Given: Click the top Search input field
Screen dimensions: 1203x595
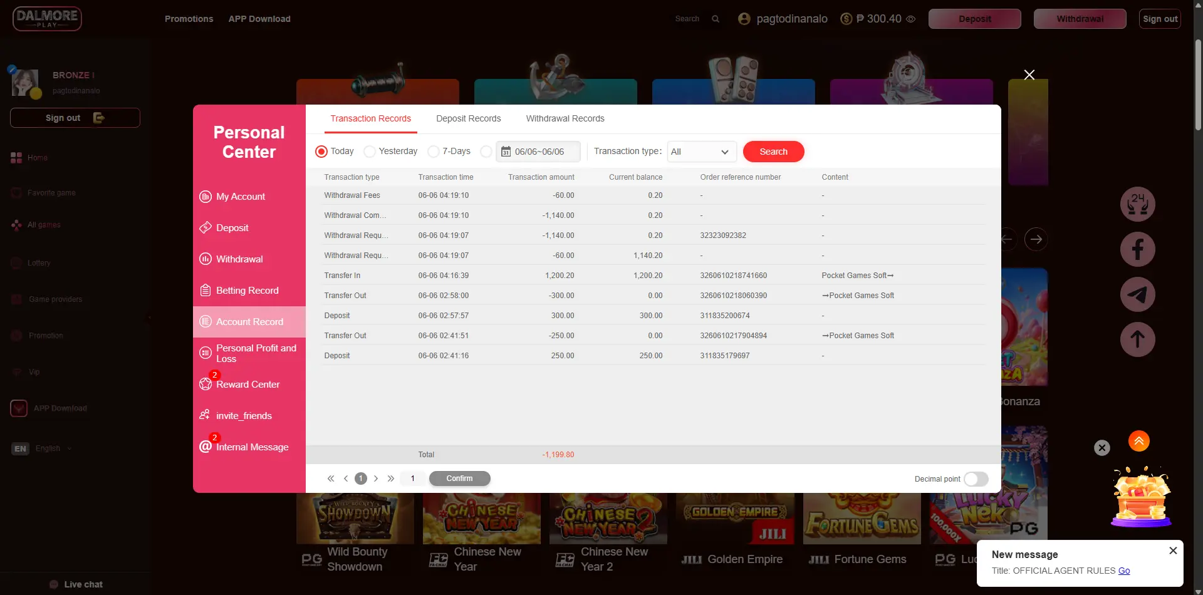Looking at the screenshot, I should [x=687, y=19].
